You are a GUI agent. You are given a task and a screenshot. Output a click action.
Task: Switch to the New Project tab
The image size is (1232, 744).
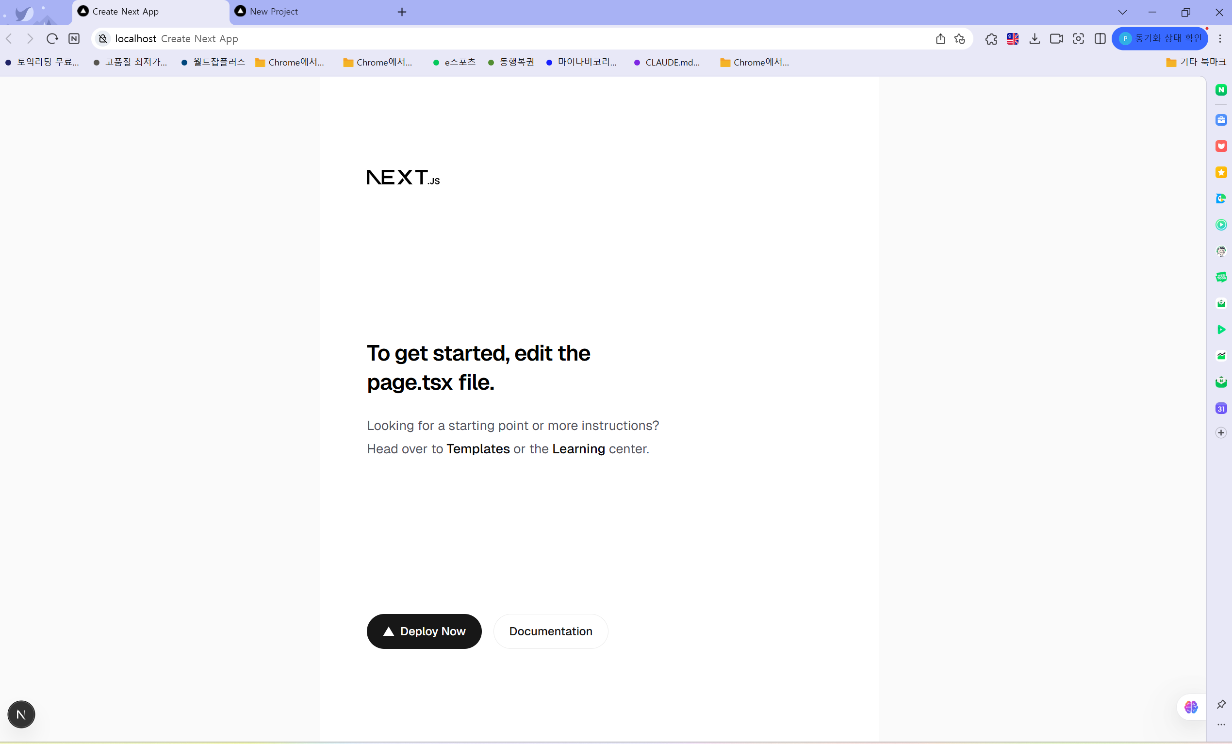(x=310, y=12)
